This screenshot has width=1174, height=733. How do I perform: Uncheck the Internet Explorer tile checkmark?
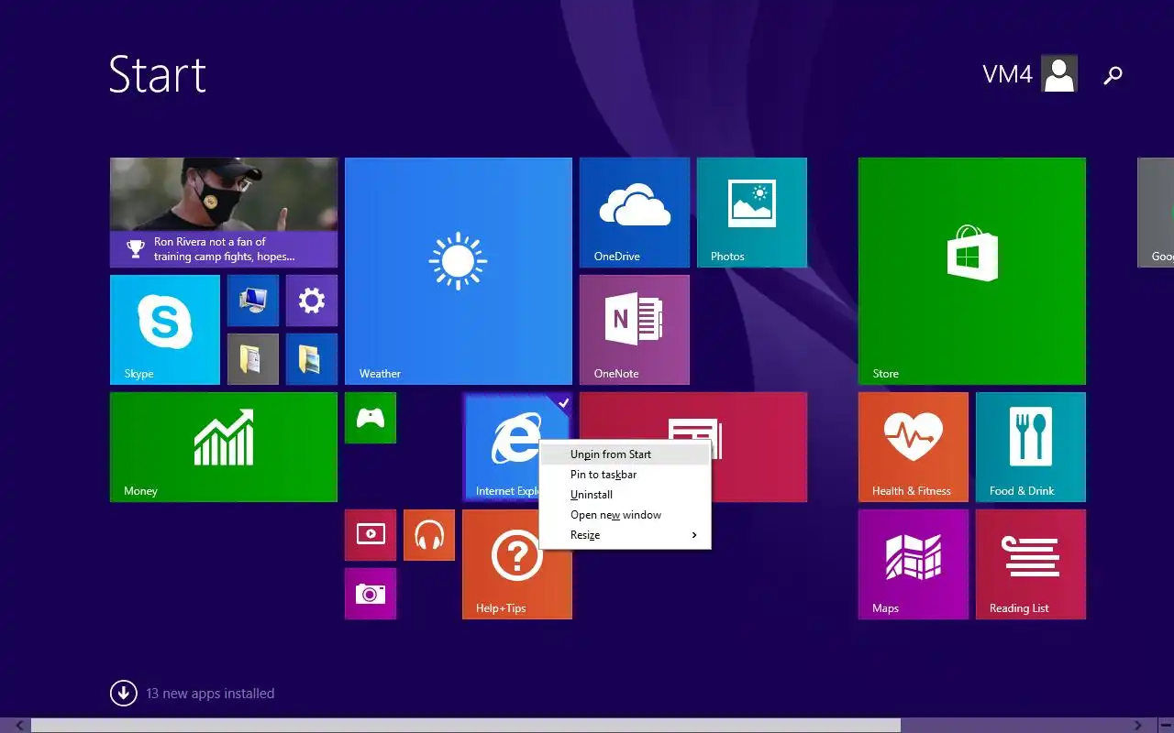pos(563,402)
